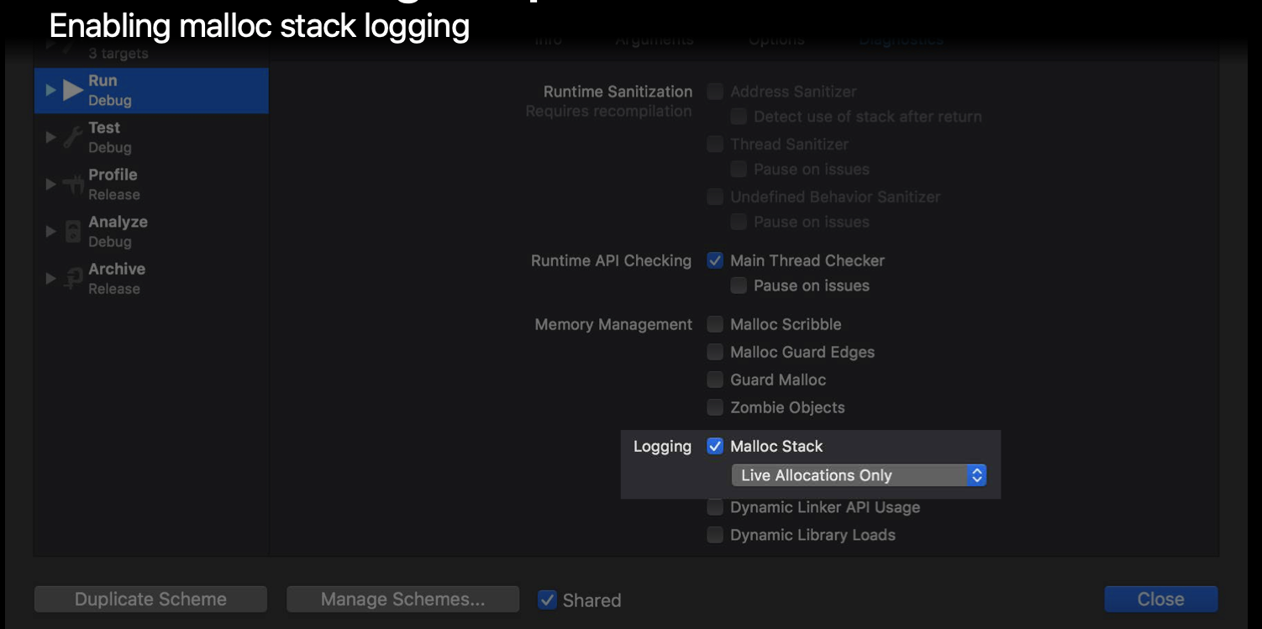Enable Dynamic Library Loads checkbox
Screen dimensions: 1262x629
point(715,535)
